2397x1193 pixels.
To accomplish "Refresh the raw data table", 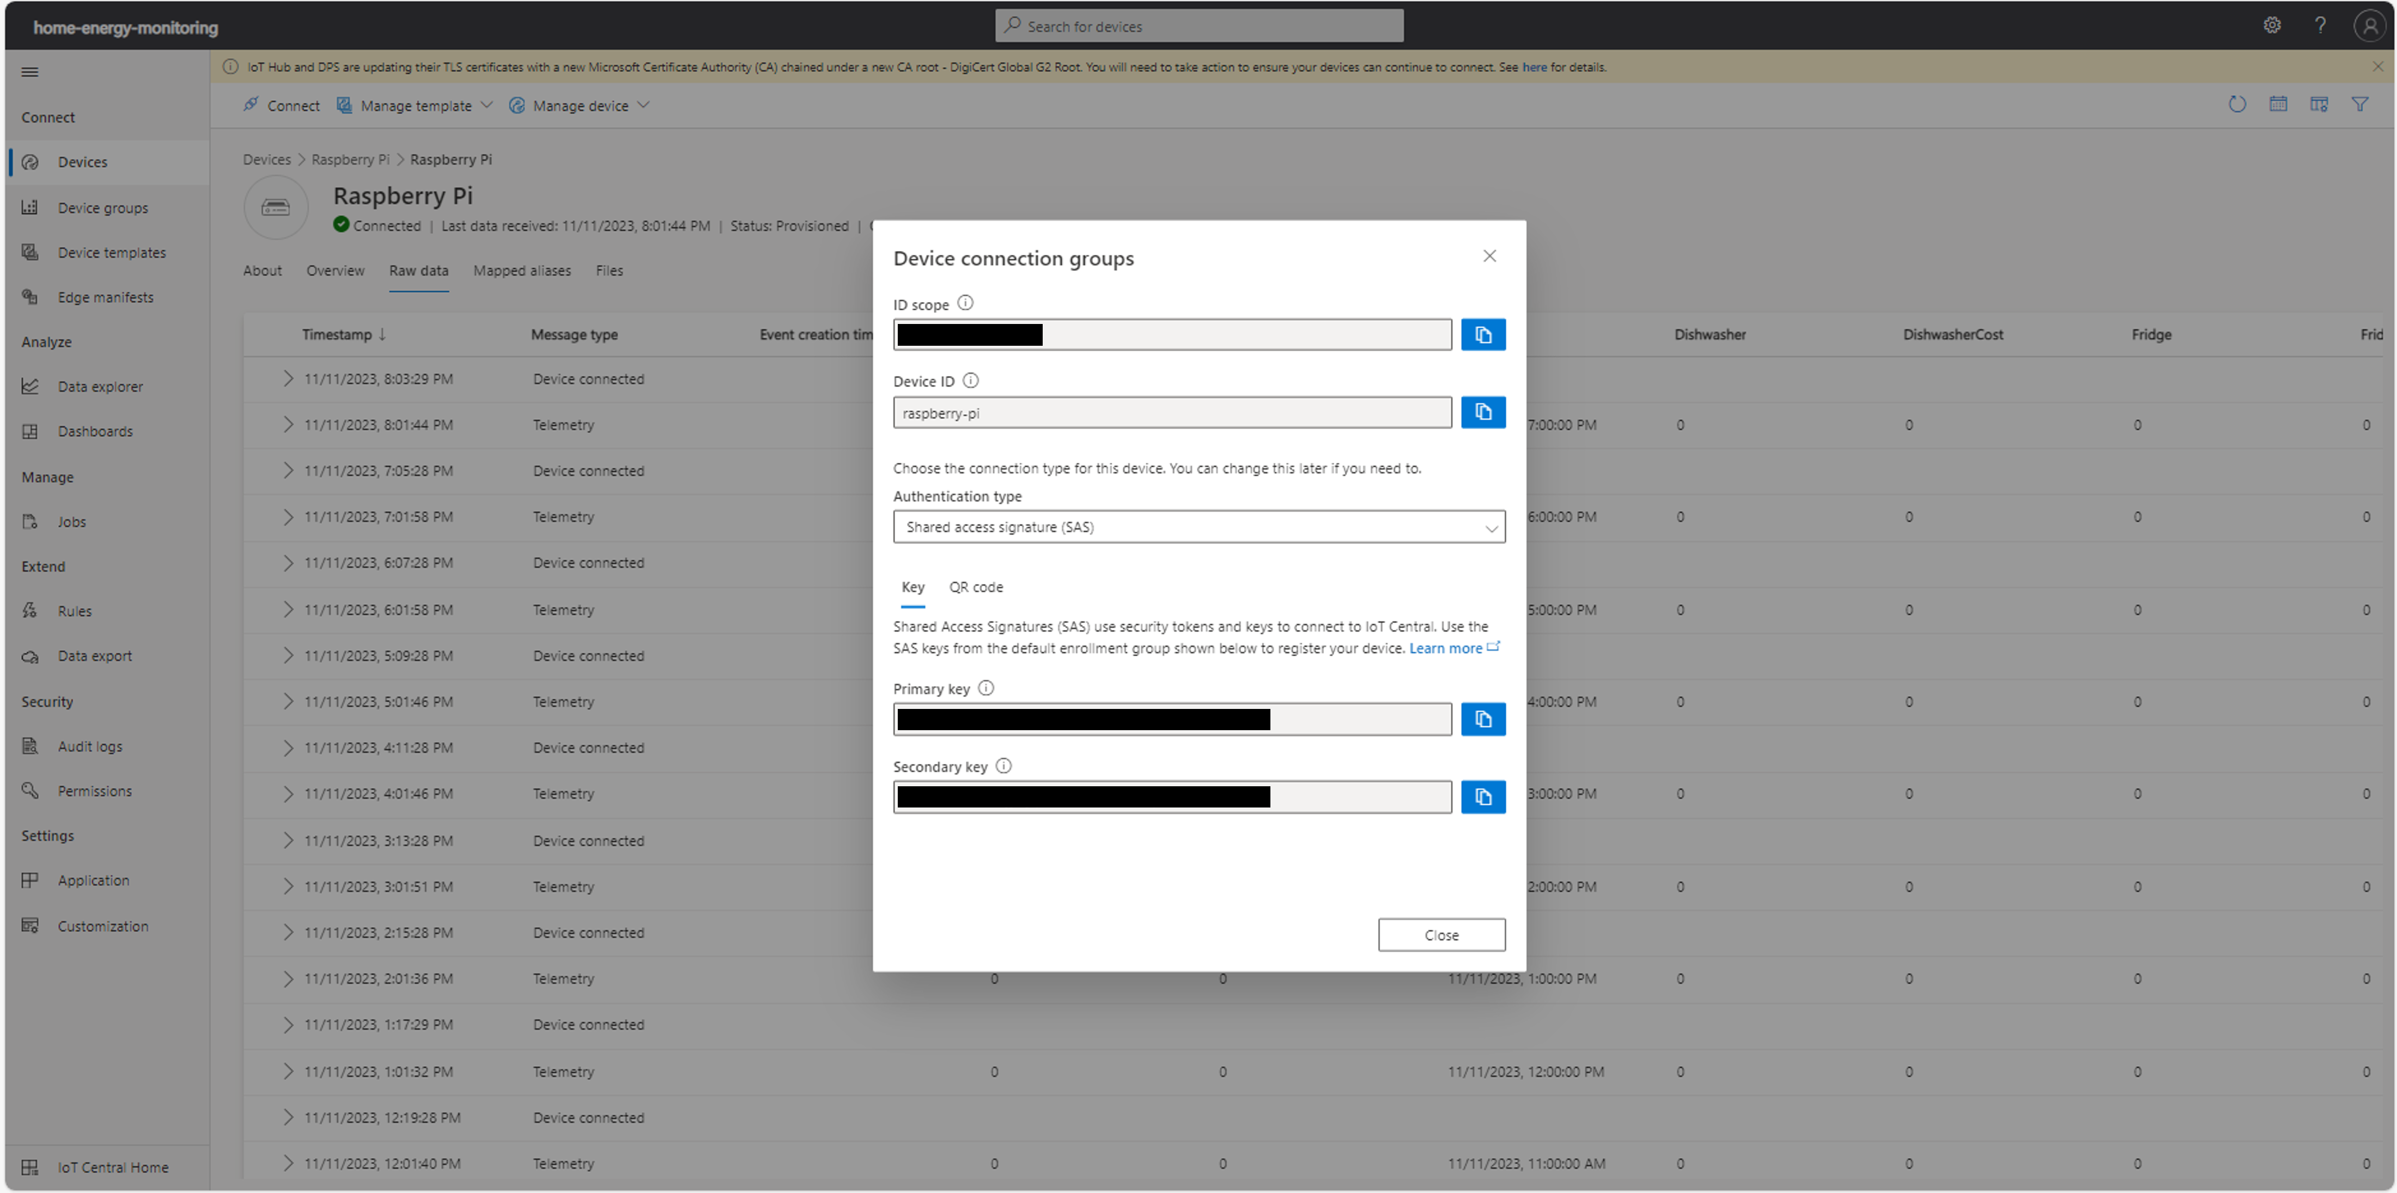I will (2237, 104).
